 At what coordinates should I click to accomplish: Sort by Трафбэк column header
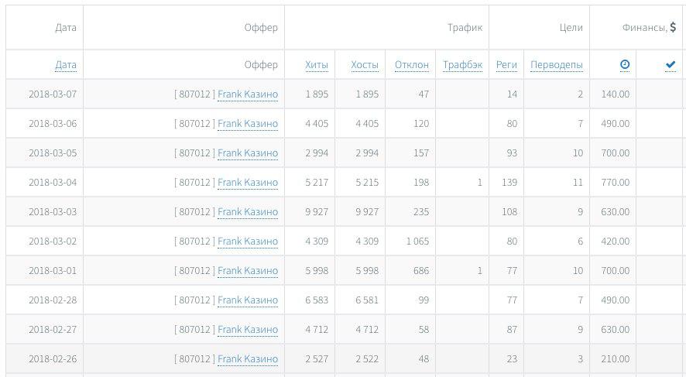point(462,65)
